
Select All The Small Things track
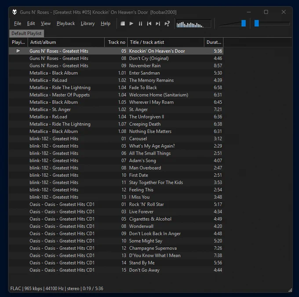pyautogui.click(x=116, y=153)
